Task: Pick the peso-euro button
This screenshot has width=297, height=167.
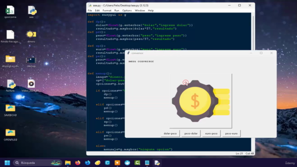Action: click(231, 134)
